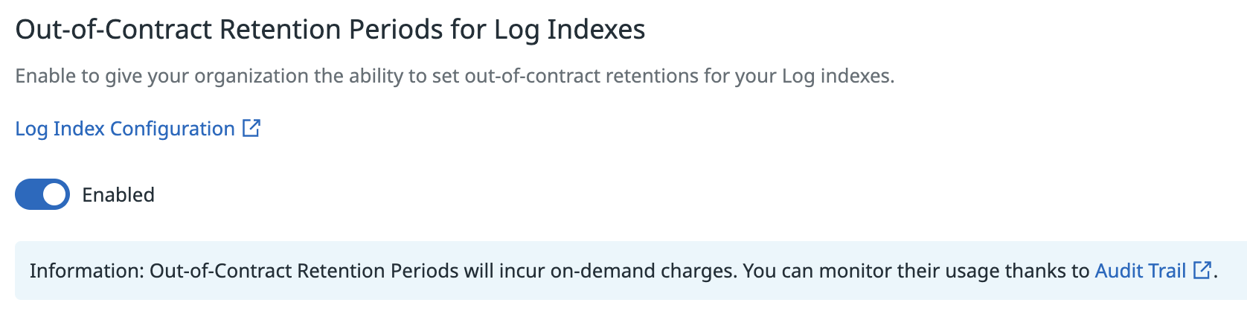
Task: Click the word Information in the banner
Action: [86, 270]
